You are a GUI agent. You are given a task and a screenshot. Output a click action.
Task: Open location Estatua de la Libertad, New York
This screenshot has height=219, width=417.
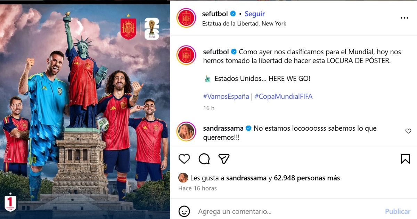[x=244, y=24]
